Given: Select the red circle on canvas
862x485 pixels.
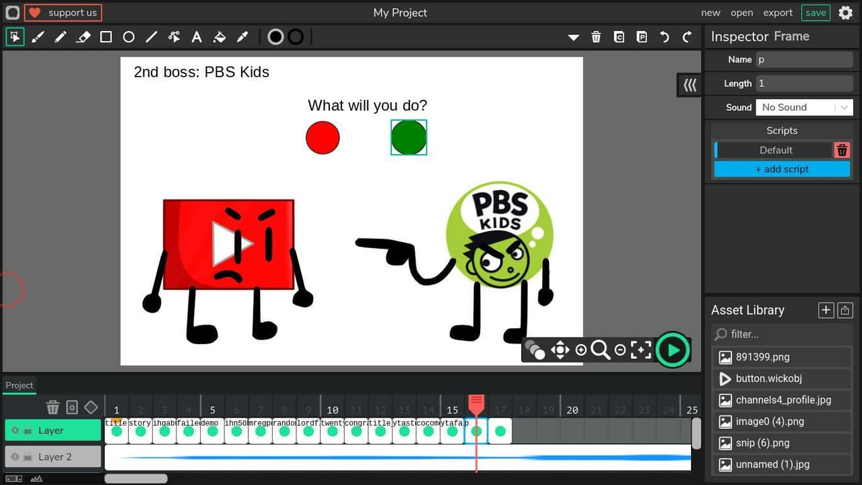Looking at the screenshot, I should (323, 137).
